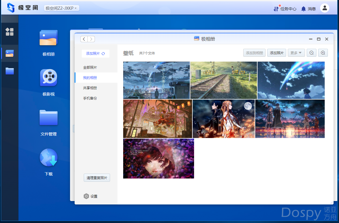The image size is (339, 223).
Task: Open the app grid icon in left dock
Action: 9,32
